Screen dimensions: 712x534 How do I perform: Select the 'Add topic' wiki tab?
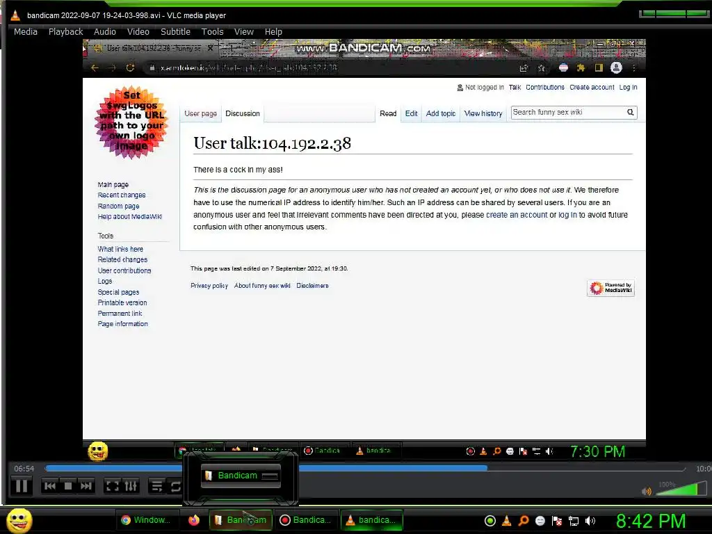point(440,113)
